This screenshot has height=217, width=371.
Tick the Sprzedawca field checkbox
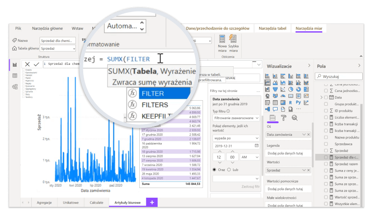point(326,144)
